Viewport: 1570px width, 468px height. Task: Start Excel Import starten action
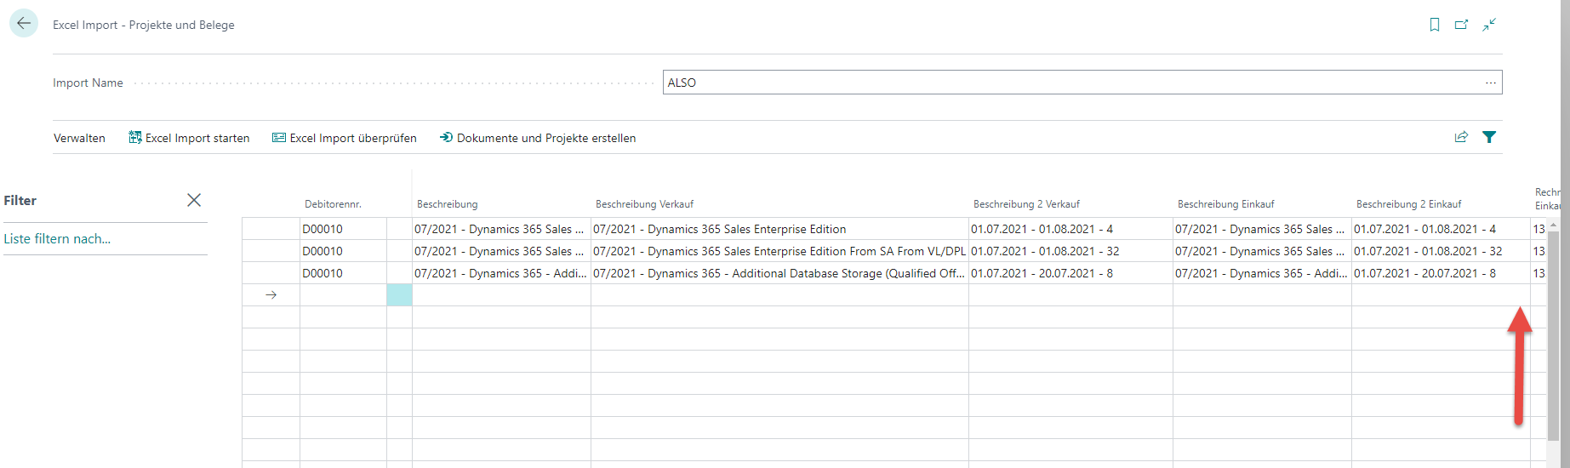pos(189,138)
